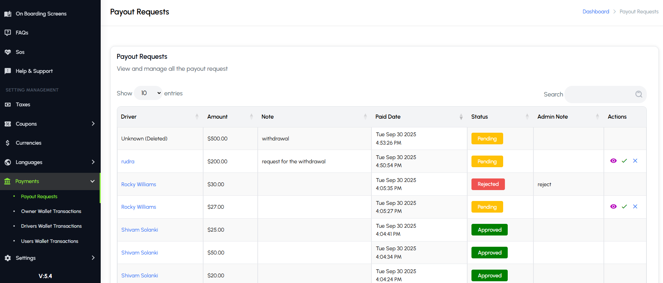This screenshot has width=663, height=283.
Task: Open the entries-per-page dropdown
Action: click(x=148, y=93)
